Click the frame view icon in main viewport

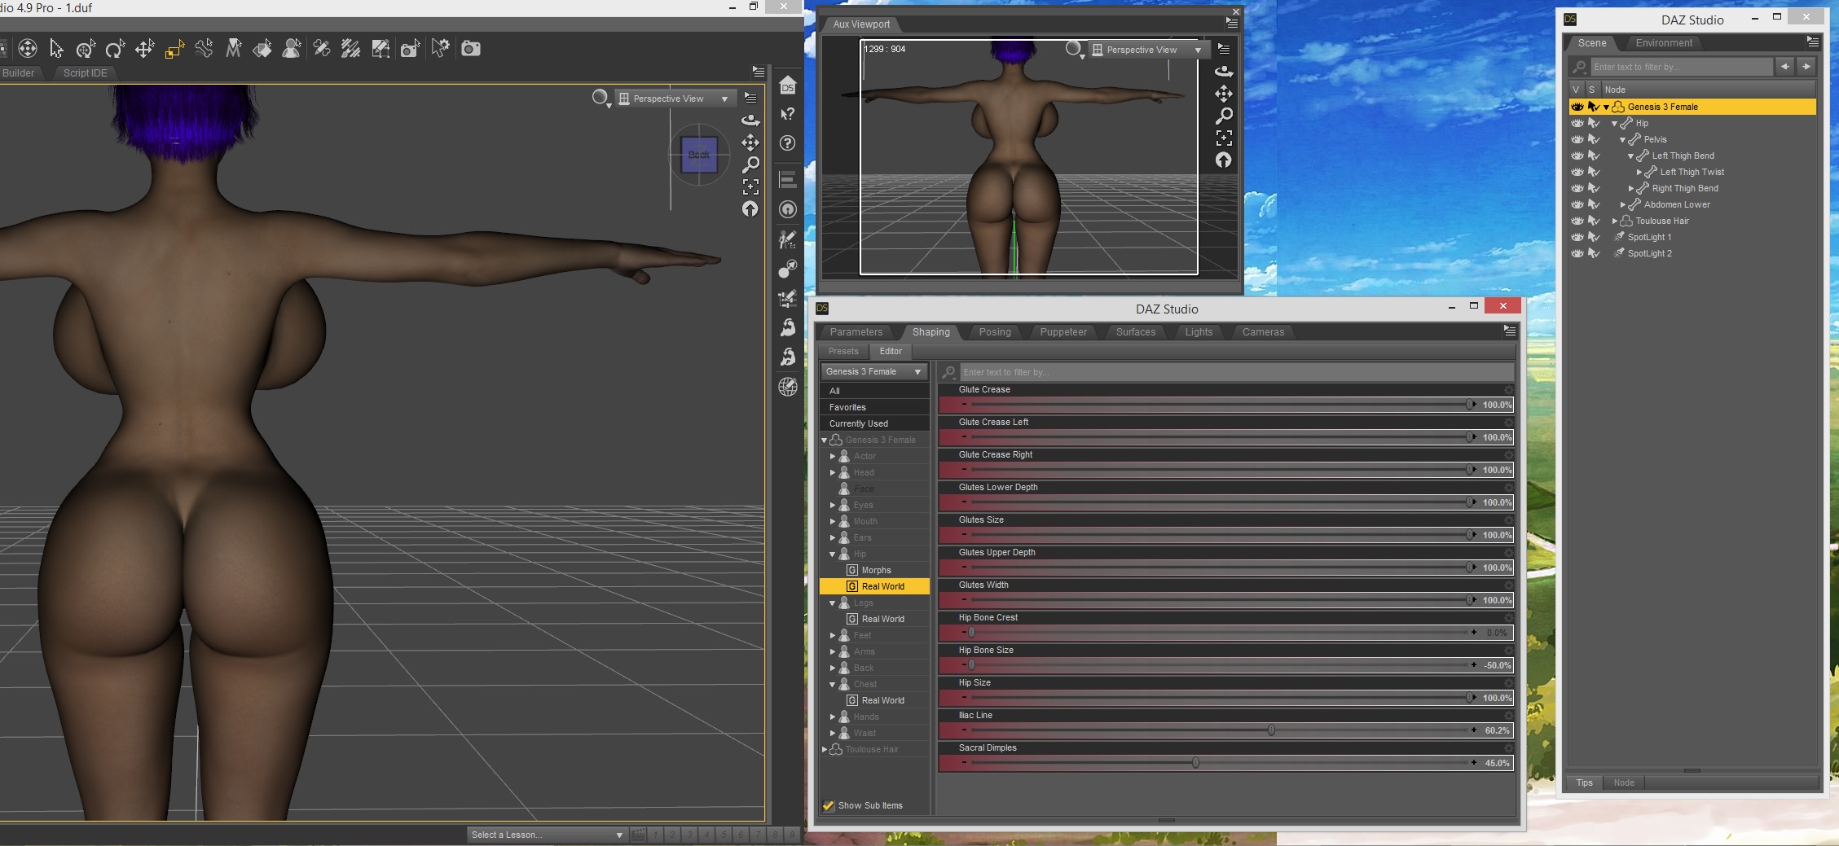(x=750, y=186)
